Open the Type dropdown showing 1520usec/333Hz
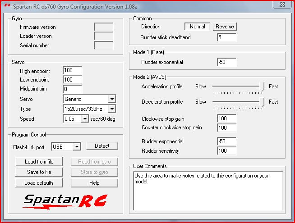 pos(89,109)
